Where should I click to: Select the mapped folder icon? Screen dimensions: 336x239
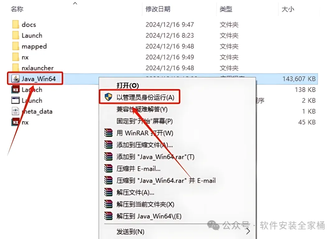pyautogui.click(x=16, y=46)
